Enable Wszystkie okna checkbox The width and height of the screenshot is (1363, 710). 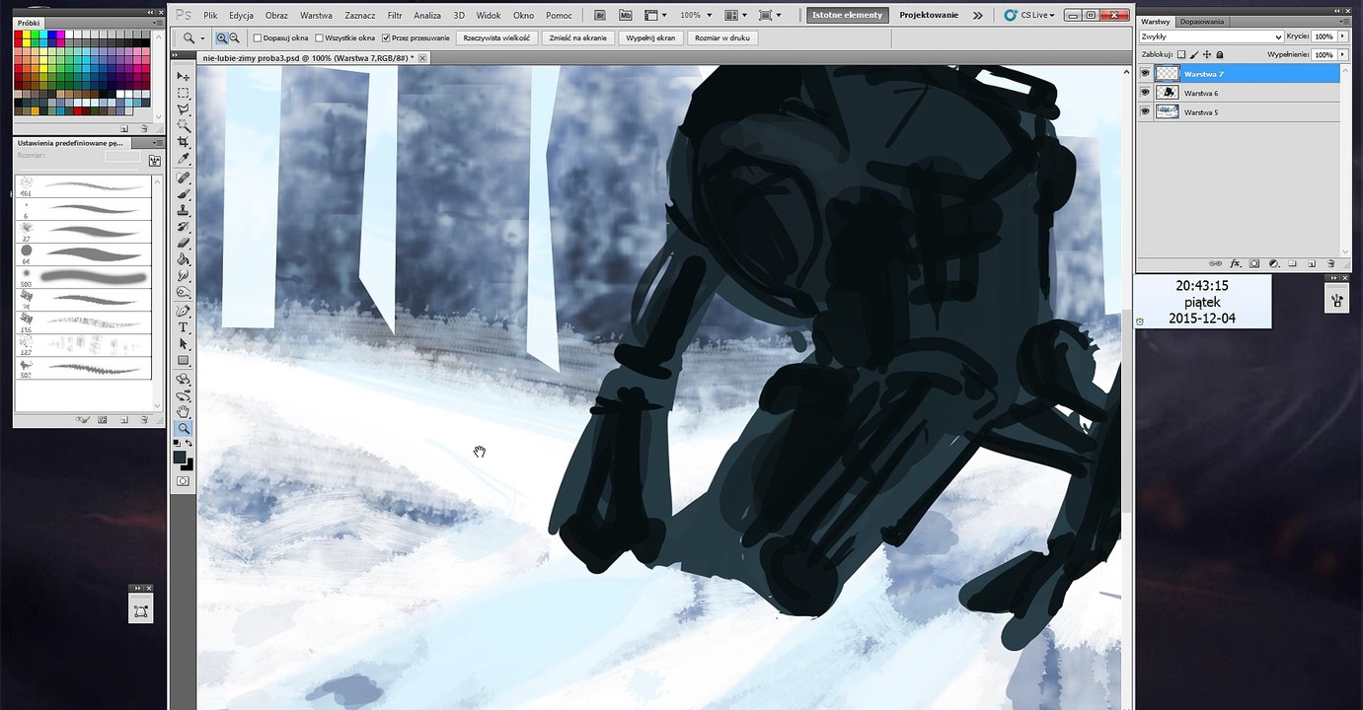click(x=318, y=37)
